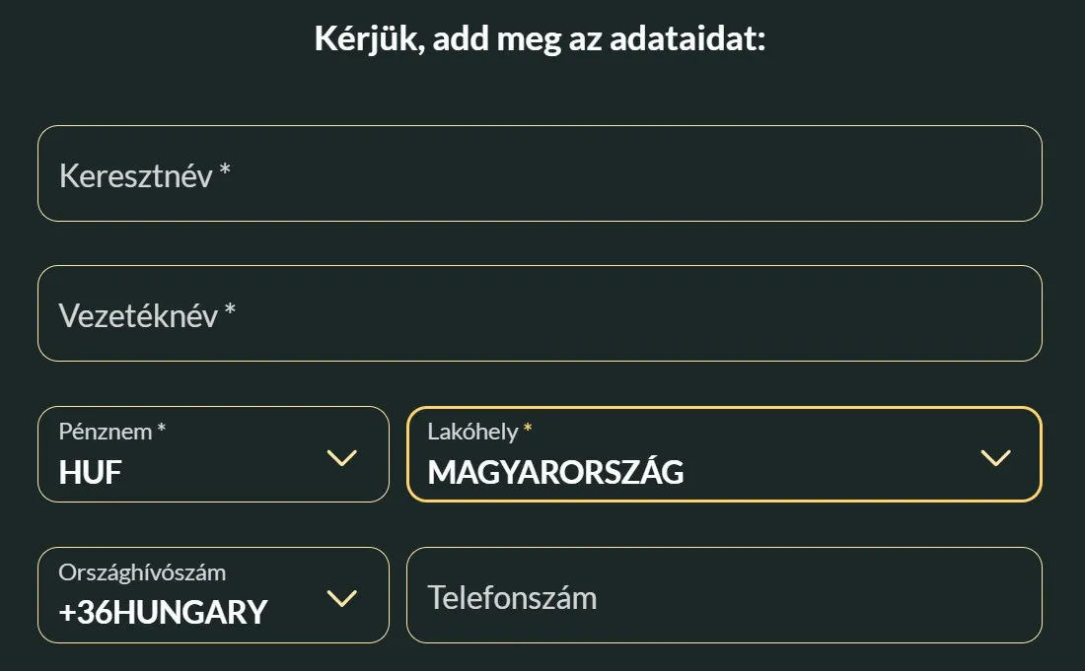
Task: Click the asterisk next to Keresztnév
Action: click(x=225, y=170)
